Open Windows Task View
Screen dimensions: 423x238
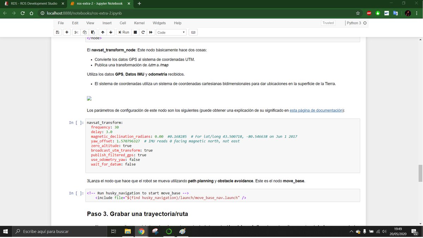click(x=114, y=231)
